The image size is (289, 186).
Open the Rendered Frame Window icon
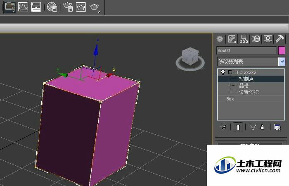81,7
